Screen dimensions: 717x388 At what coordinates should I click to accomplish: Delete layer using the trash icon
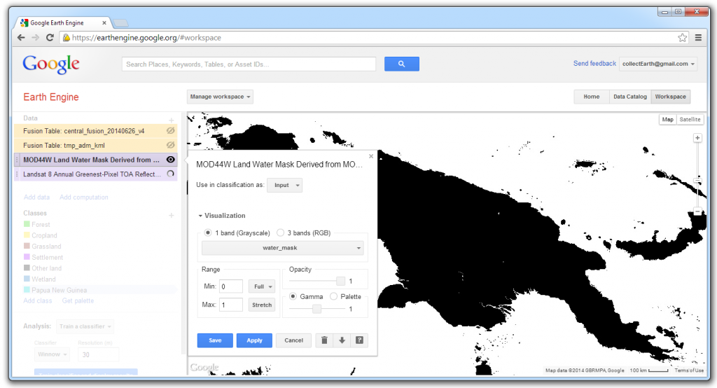(x=324, y=340)
